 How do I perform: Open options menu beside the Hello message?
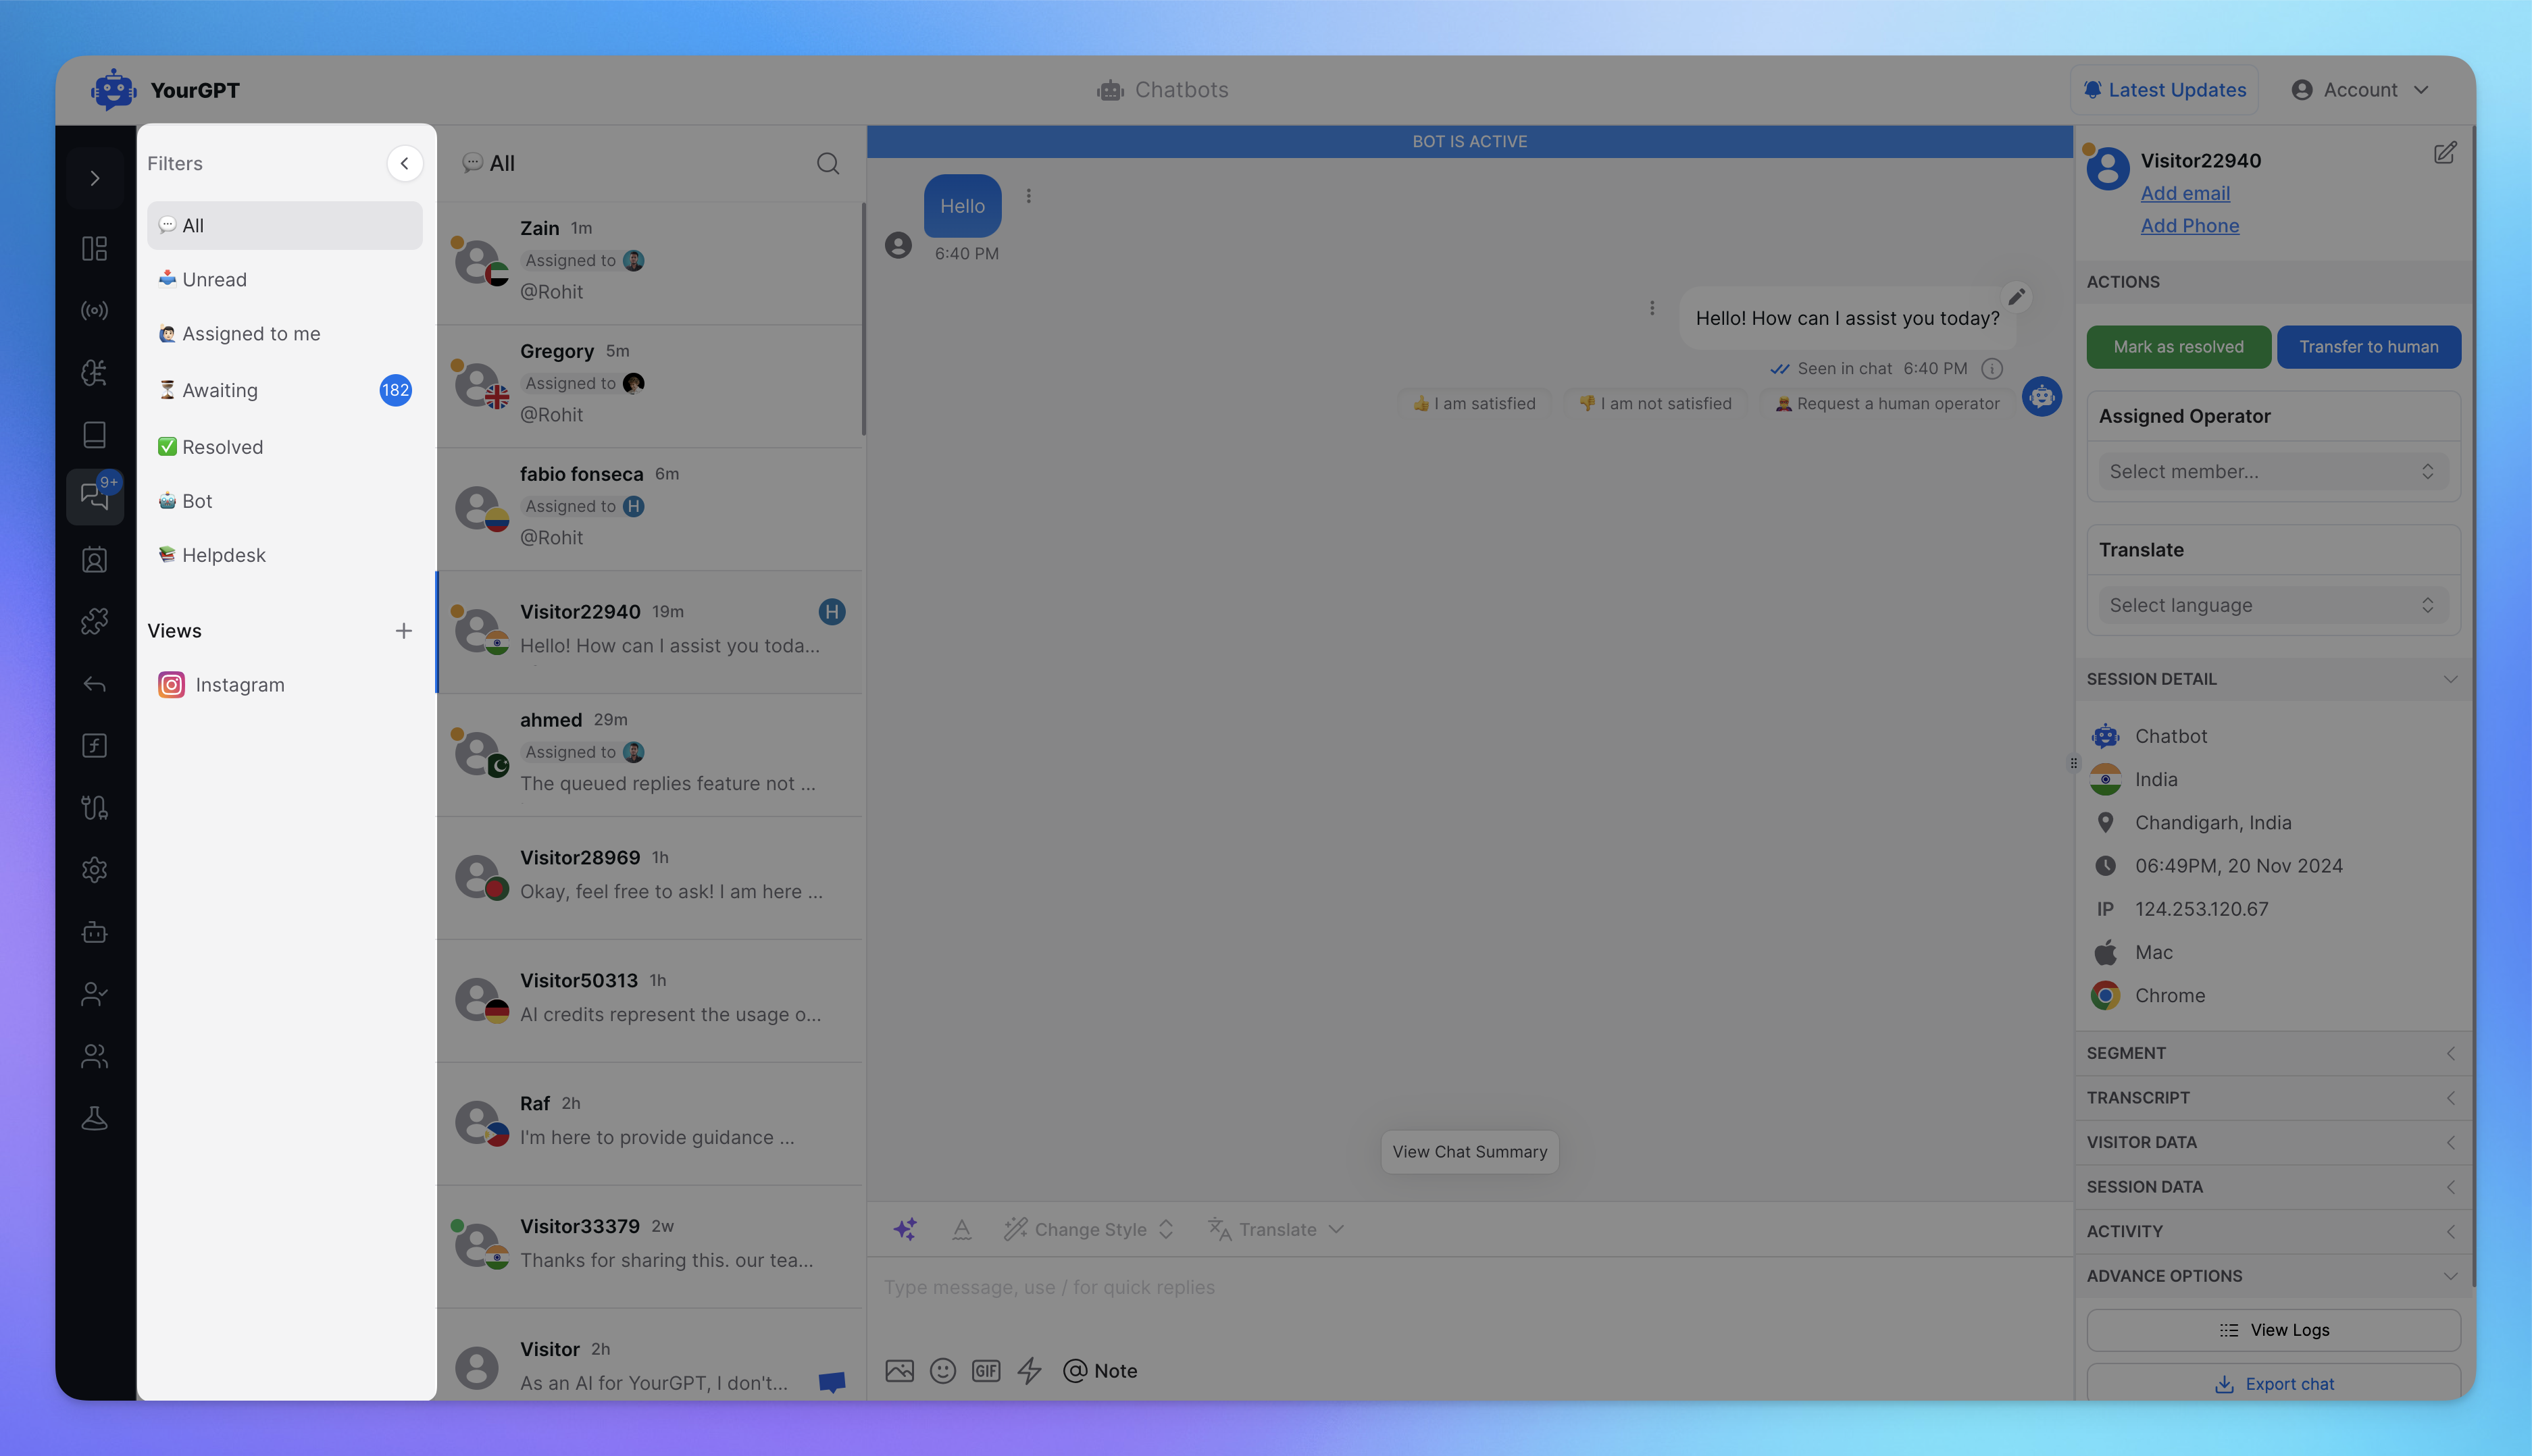tap(1028, 196)
